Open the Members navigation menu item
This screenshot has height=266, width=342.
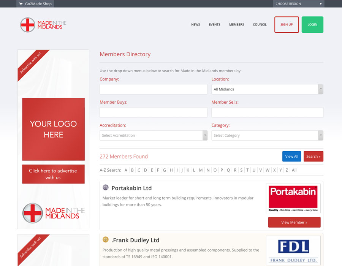(236, 25)
